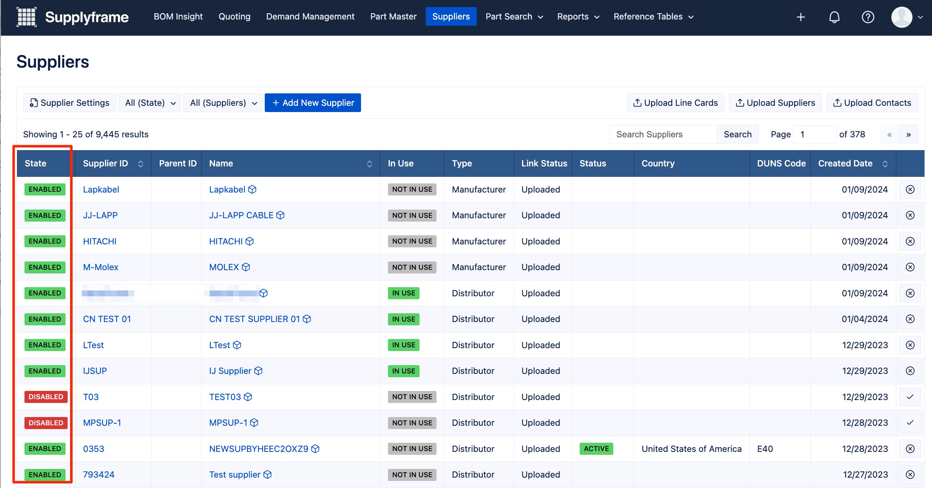Open BOM Insight tab
This screenshot has width=932, height=488.
coord(178,17)
